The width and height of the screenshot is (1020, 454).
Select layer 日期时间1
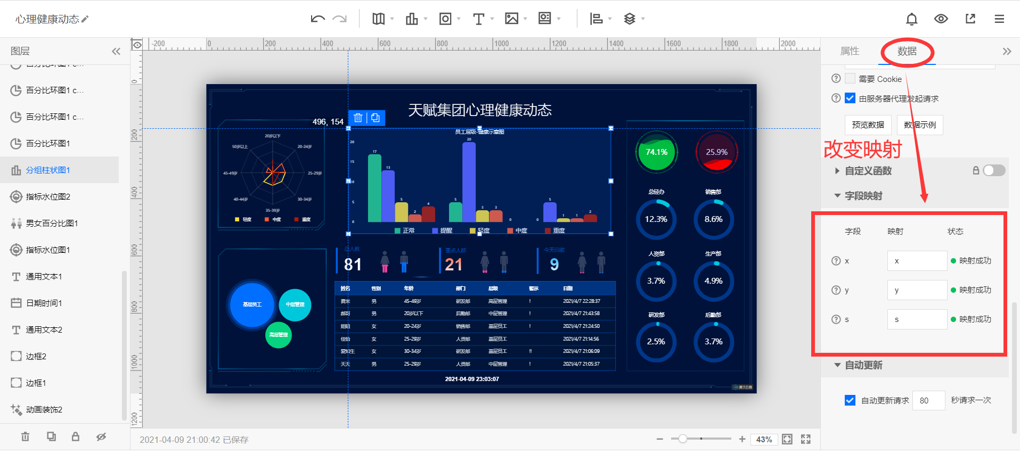click(x=59, y=303)
